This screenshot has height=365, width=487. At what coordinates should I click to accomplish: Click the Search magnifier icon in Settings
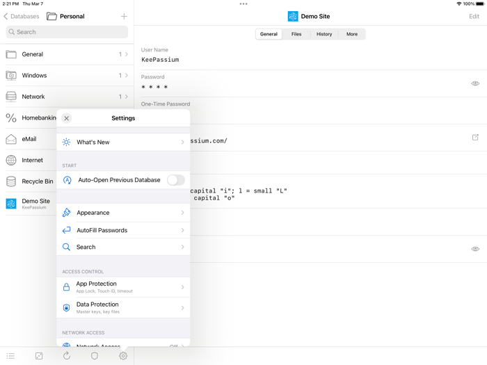click(x=66, y=247)
